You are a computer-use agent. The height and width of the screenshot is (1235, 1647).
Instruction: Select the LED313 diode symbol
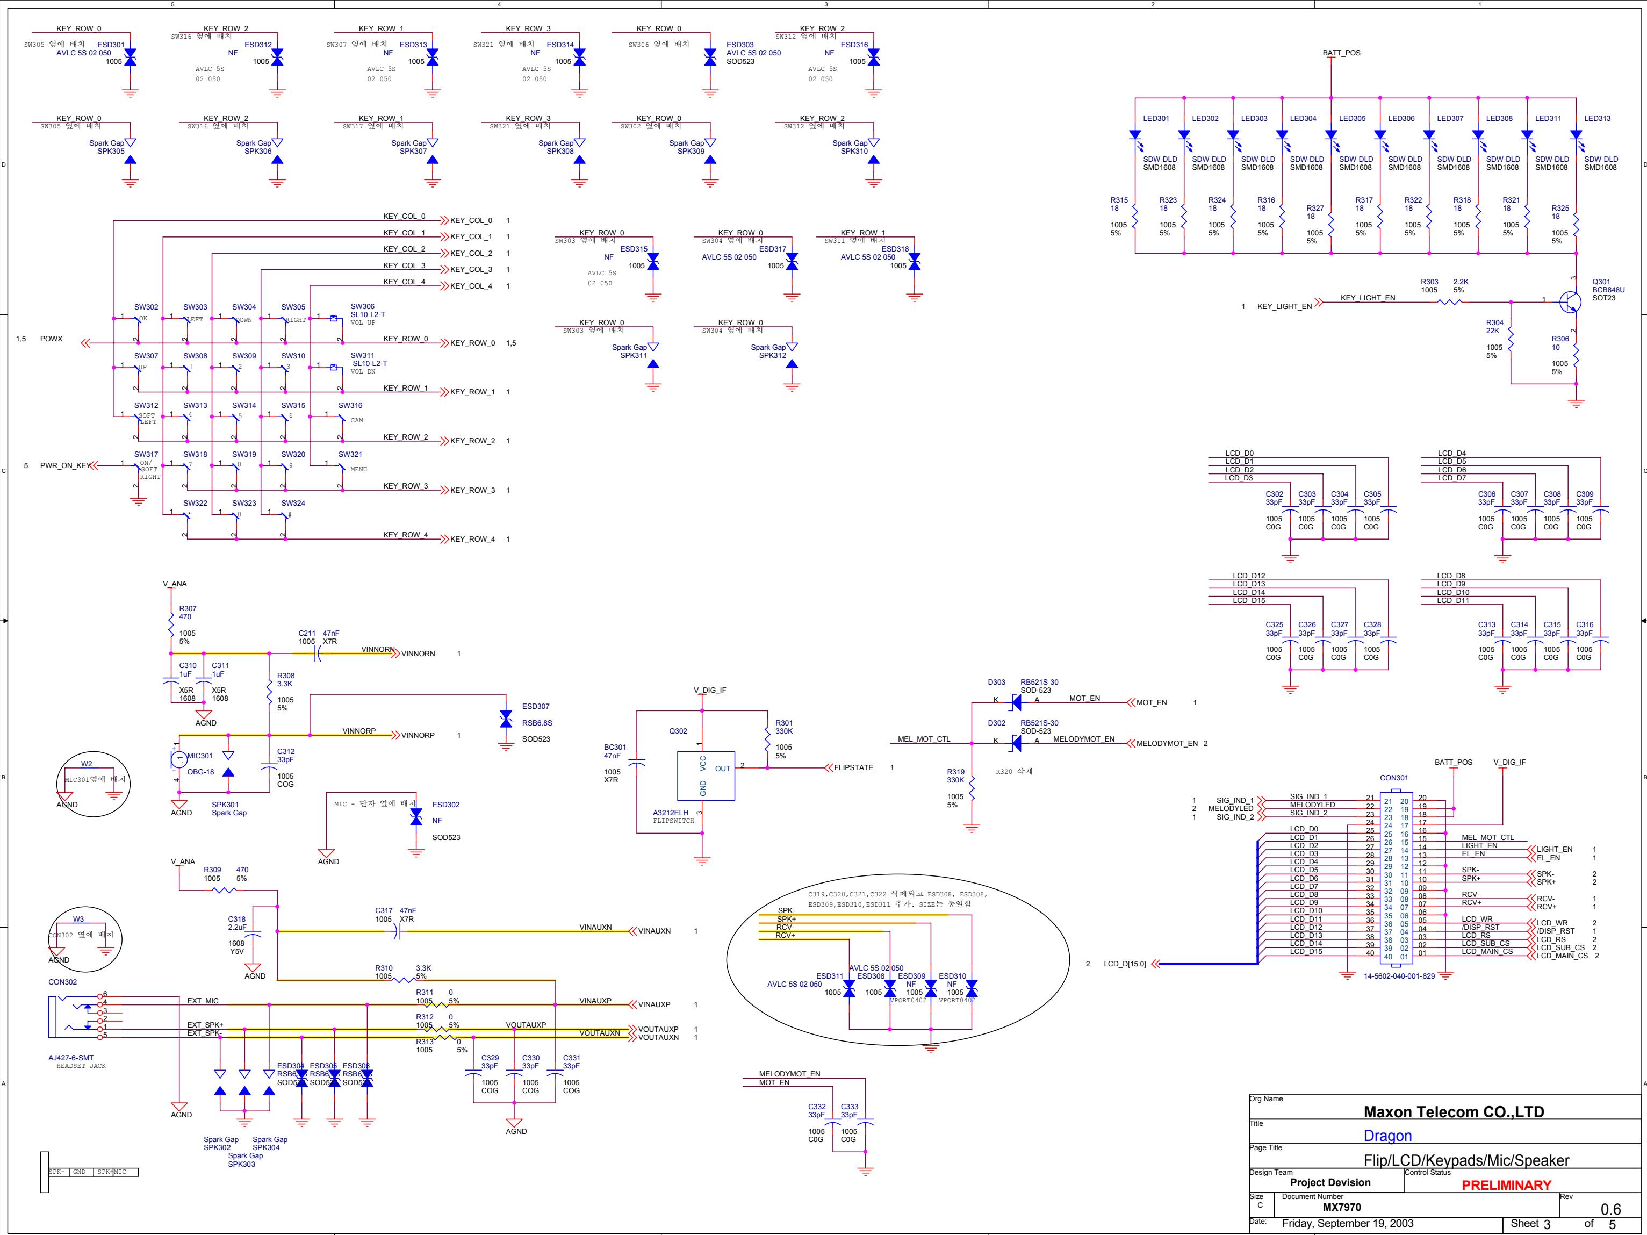click(1577, 137)
